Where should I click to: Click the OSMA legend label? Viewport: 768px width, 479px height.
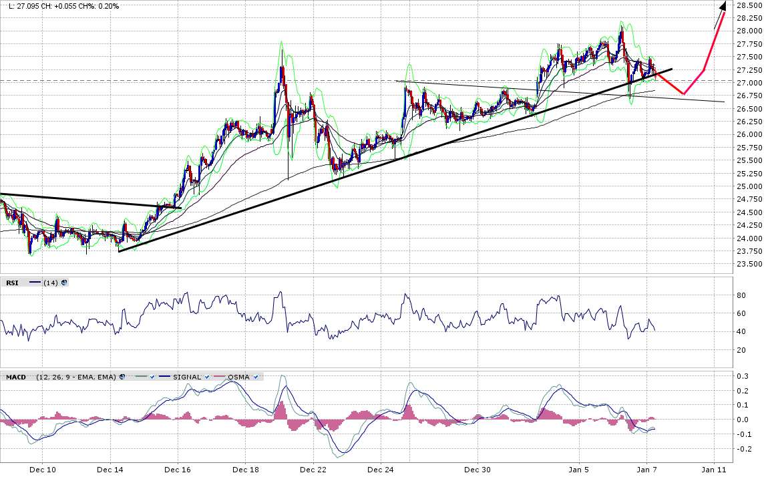(x=238, y=377)
